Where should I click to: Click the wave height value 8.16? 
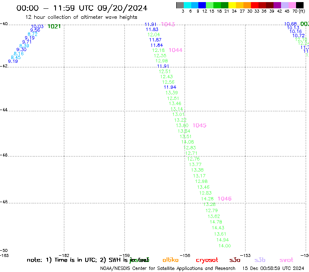[x=19, y=54]
